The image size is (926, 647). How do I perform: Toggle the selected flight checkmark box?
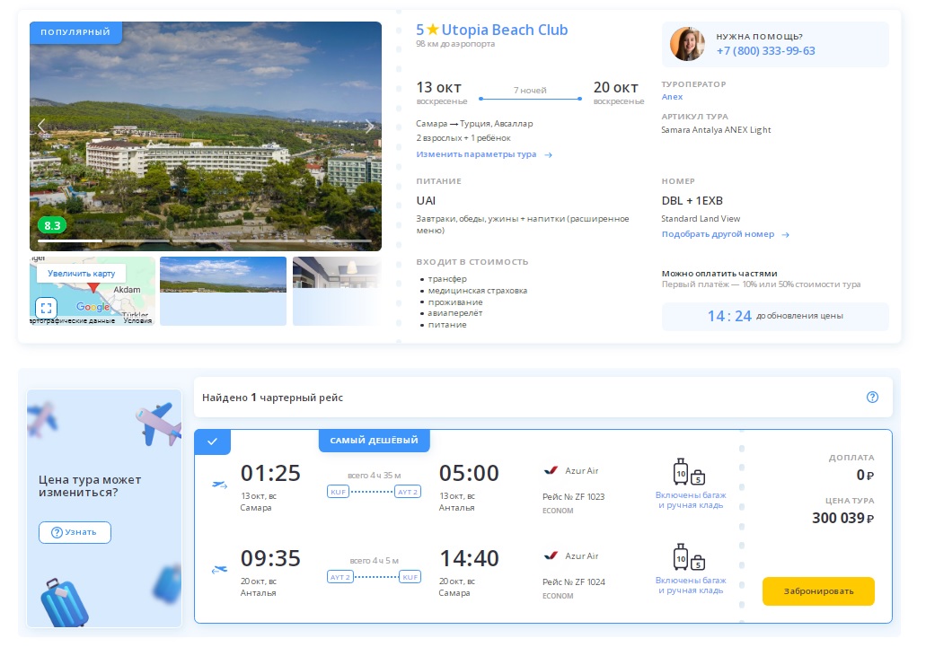[x=213, y=442]
